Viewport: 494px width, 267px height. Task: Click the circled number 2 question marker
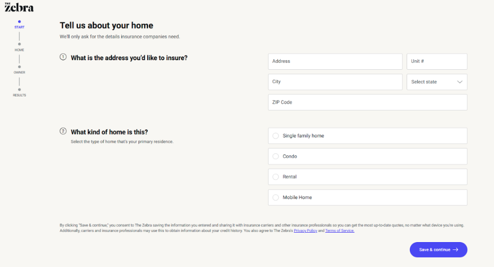(63, 131)
